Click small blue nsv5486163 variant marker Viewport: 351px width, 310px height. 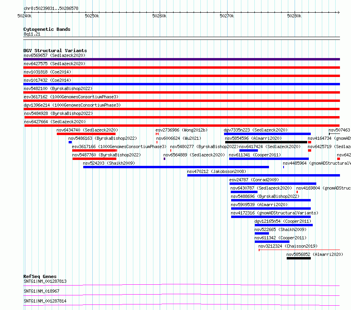pyautogui.click(x=70, y=142)
